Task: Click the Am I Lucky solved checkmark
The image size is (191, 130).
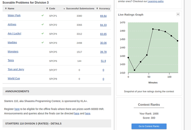Action: [x=43, y=34]
